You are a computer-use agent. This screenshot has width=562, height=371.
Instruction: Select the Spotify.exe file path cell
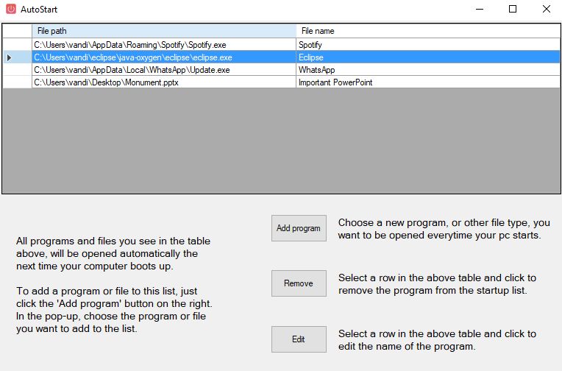click(163, 45)
